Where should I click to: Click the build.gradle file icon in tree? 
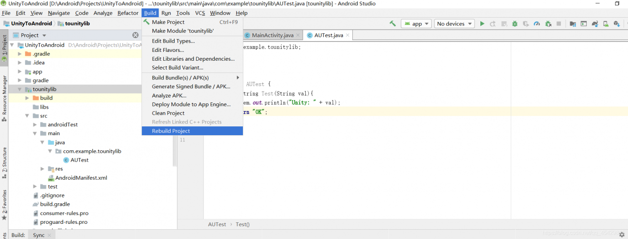[x=36, y=204]
